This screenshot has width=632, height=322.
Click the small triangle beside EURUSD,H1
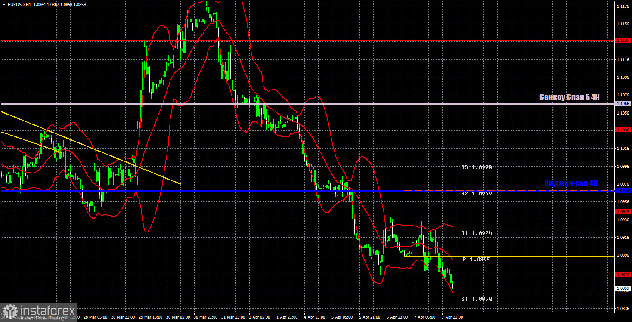pyautogui.click(x=3, y=4)
